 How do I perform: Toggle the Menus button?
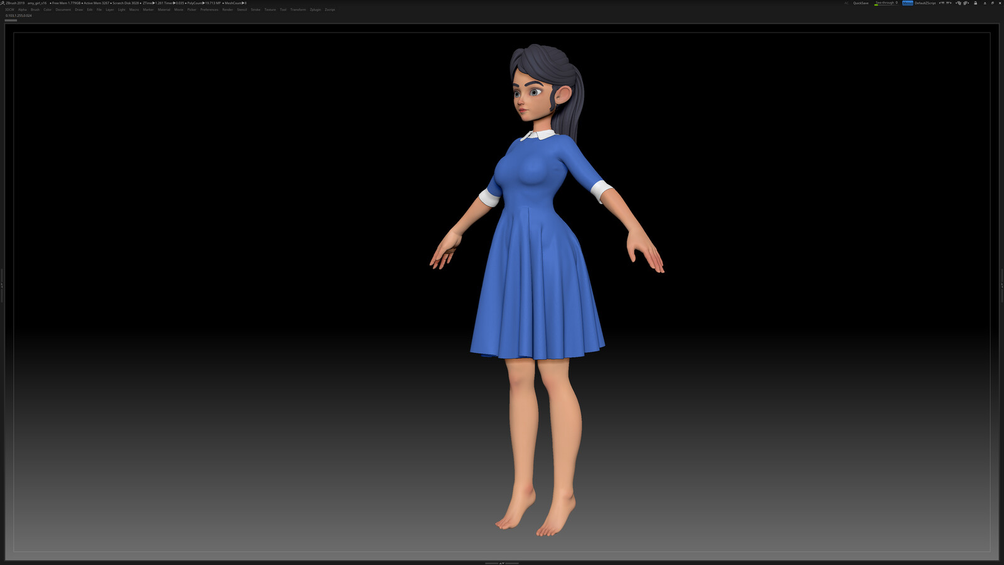pos(908,3)
